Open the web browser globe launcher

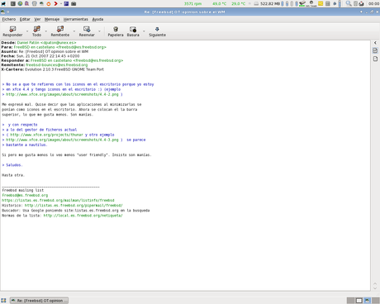tap(20, 3)
